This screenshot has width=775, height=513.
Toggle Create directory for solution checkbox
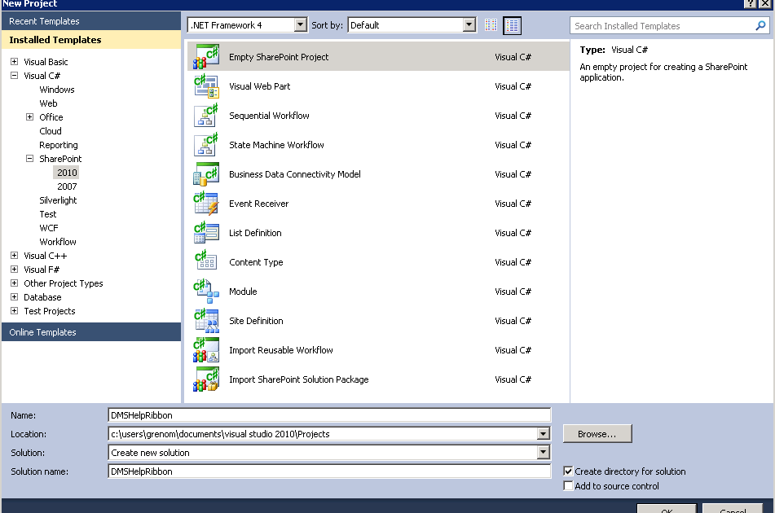coord(568,471)
